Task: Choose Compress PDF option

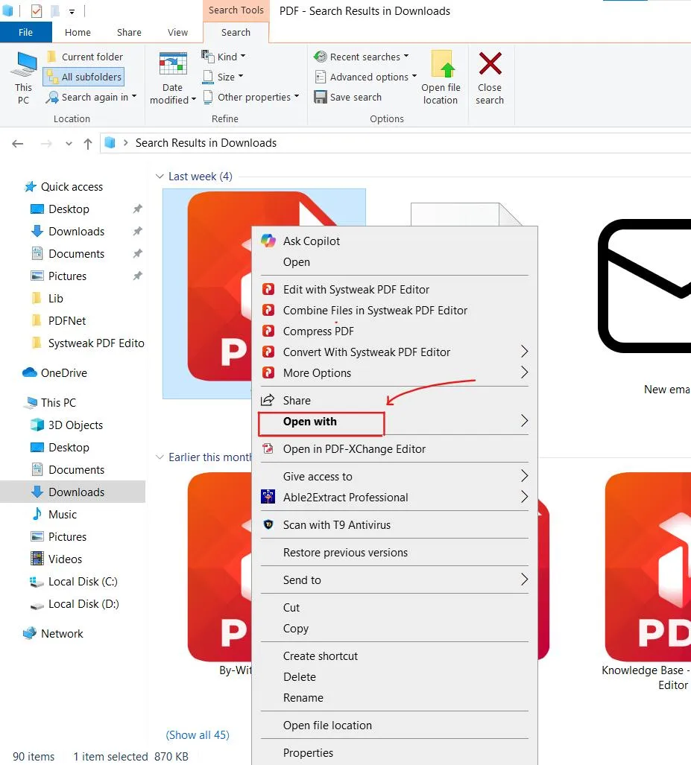Action: point(318,331)
